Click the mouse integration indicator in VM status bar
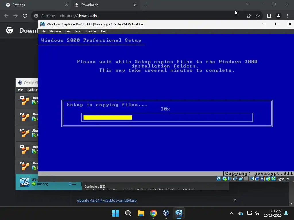 (268, 179)
